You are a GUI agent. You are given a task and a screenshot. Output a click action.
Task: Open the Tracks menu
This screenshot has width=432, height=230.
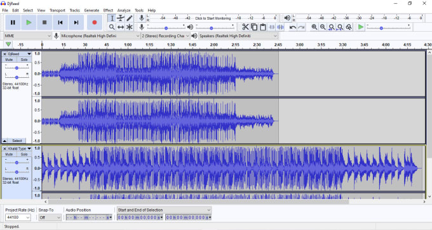pyautogui.click(x=74, y=10)
